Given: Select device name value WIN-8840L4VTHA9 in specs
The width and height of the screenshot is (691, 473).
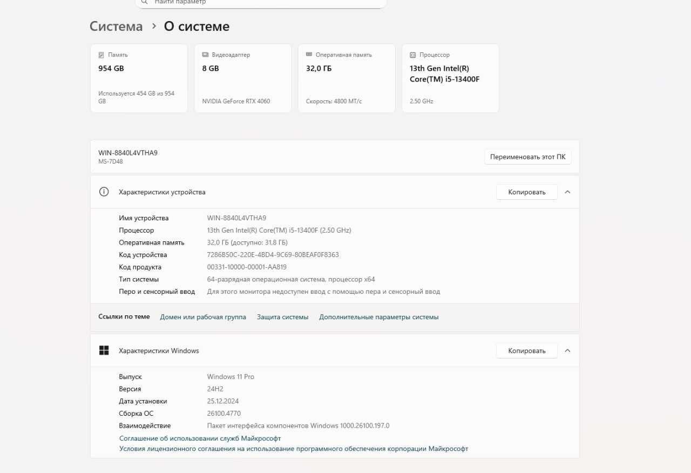Looking at the screenshot, I should point(236,218).
